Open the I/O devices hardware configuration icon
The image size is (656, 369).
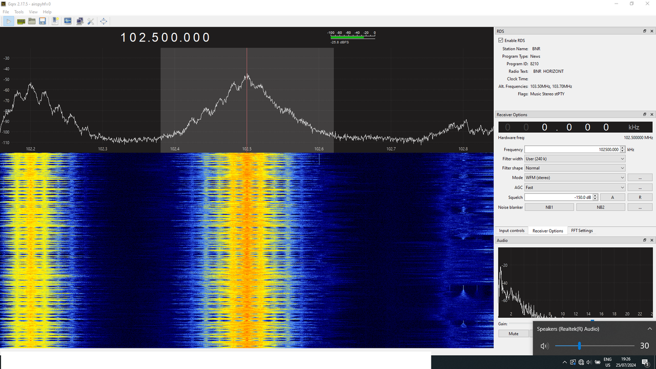[x=21, y=21]
